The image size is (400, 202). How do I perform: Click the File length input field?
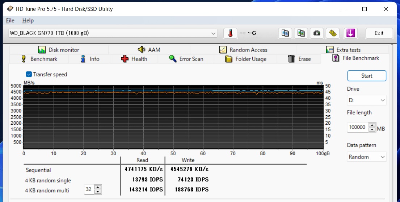click(x=358, y=127)
